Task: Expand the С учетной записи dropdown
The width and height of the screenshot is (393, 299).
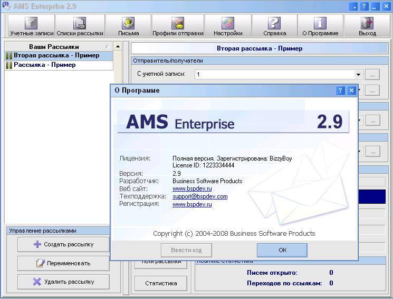Action: tap(358, 75)
